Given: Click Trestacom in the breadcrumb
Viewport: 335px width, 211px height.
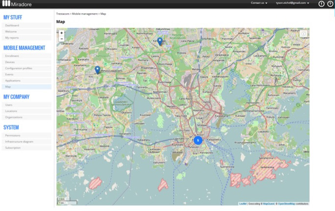Looking at the screenshot, I should point(63,14).
